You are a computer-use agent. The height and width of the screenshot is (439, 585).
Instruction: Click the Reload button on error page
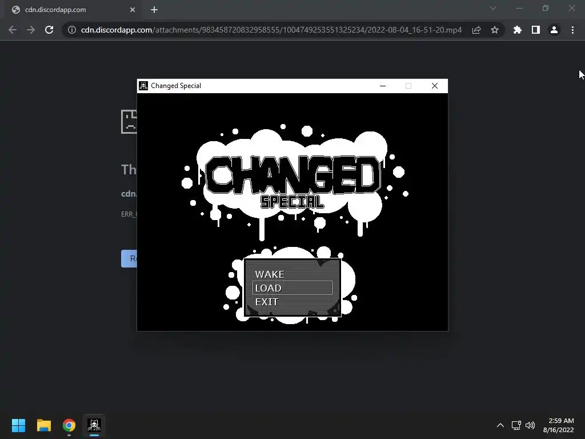coord(129,258)
